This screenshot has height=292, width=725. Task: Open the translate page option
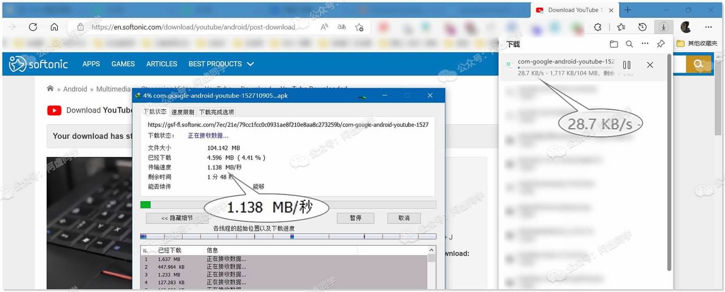[x=342, y=27]
